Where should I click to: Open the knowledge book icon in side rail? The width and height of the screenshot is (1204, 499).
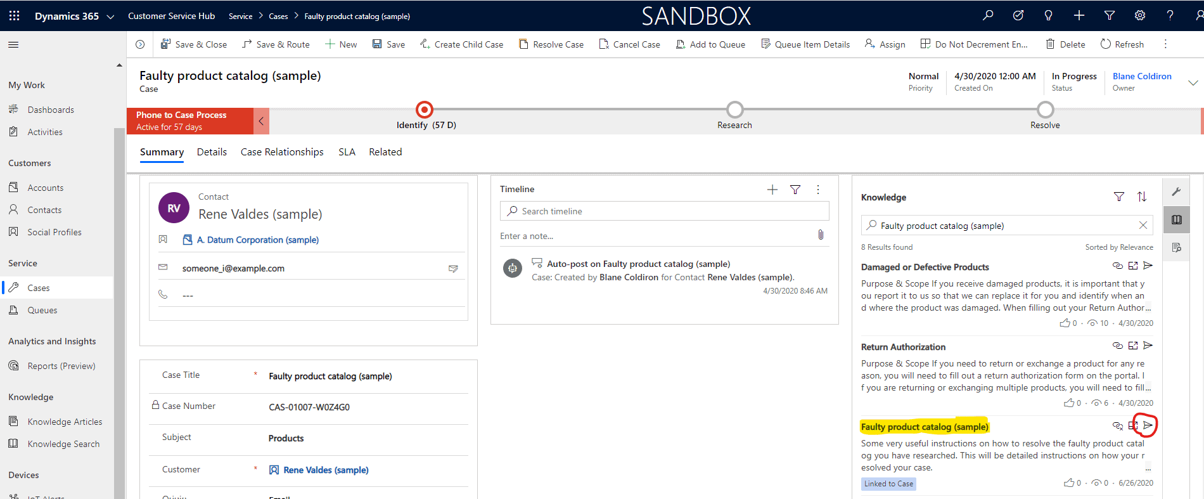coord(1177,220)
